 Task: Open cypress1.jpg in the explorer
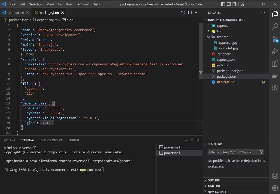(236, 42)
